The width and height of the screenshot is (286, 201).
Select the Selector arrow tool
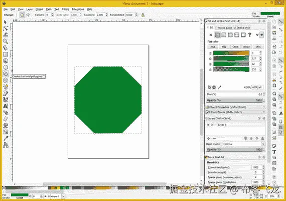[6, 22]
